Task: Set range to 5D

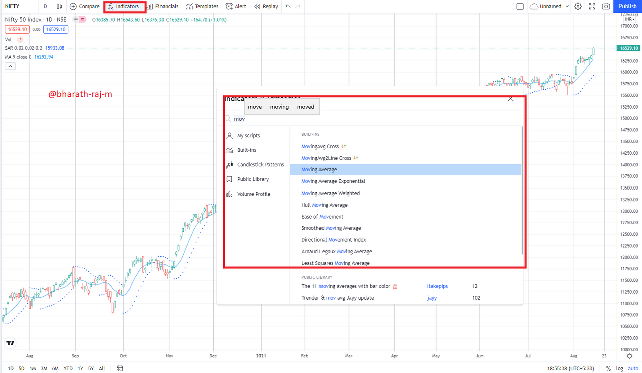Action: 21,368
